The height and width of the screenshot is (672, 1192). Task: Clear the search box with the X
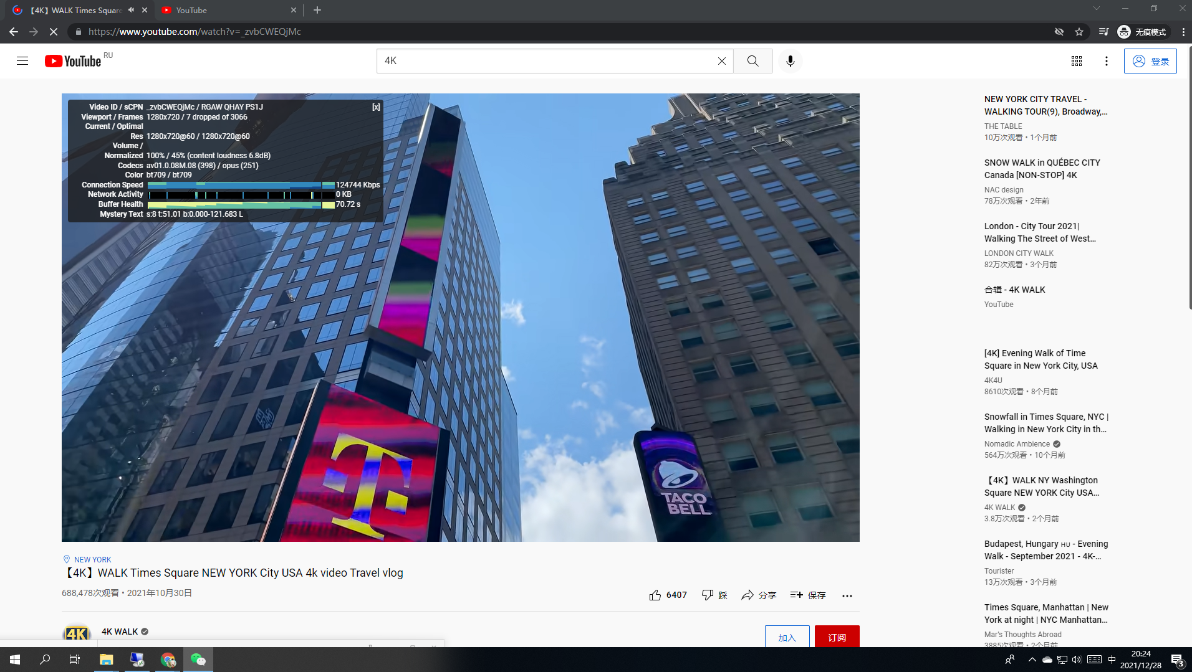(x=721, y=60)
